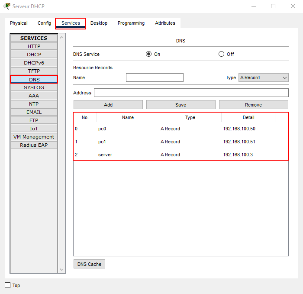Open VM Management service
This screenshot has width=303, height=294.
coord(34,137)
